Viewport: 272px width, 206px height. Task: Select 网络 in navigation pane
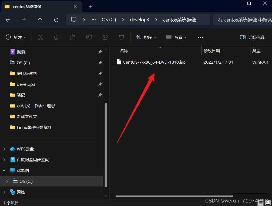click(18, 192)
